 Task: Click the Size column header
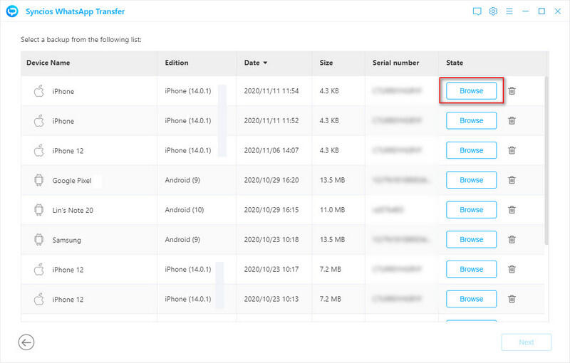[326, 63]
